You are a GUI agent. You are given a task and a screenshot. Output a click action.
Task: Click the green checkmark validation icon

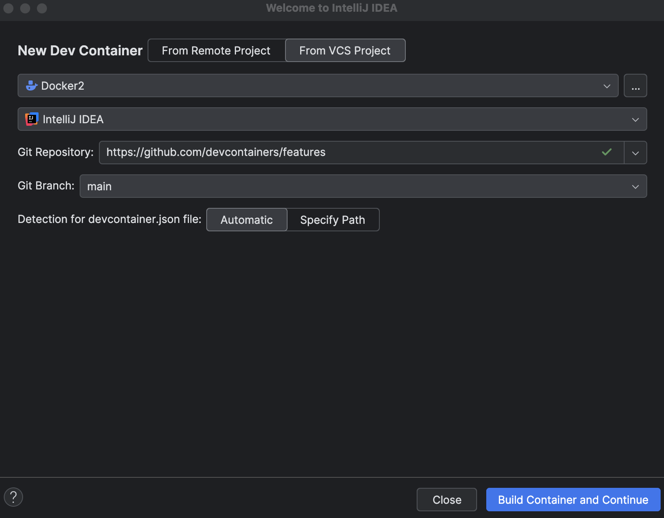(x=607, y=152)
